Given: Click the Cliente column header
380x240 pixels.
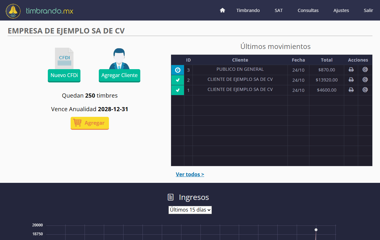Looking at the screenshot, I should point(240,60).
